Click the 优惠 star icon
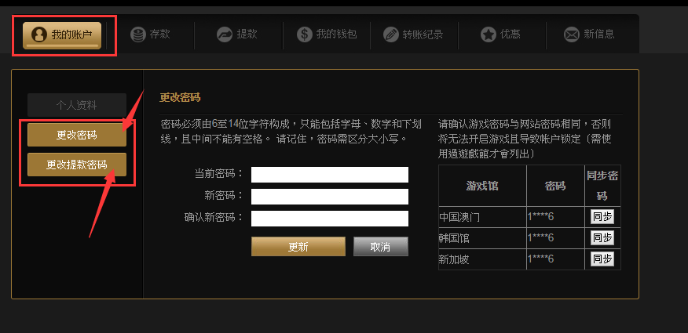Screen dimensions: 688x333 coord(489,34)
